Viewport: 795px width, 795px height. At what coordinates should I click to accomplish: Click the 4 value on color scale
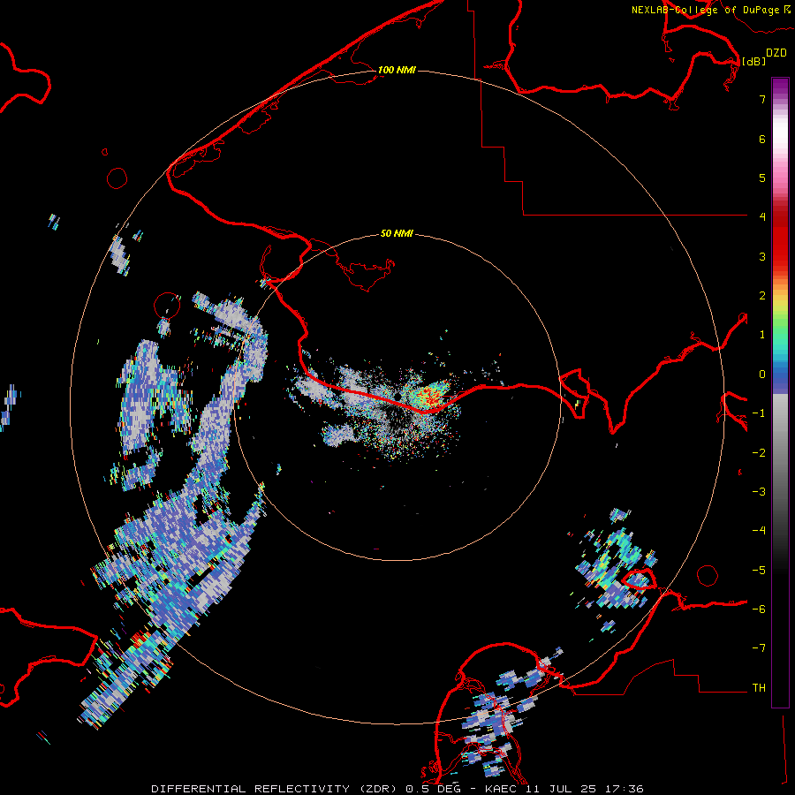[x=762, y=217]
